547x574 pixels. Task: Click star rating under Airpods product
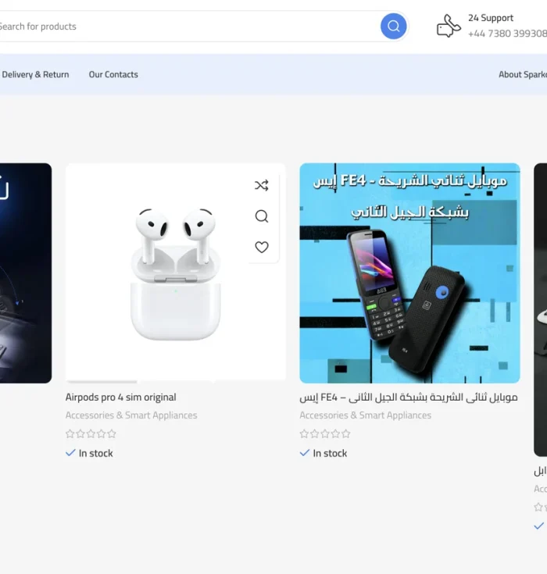pos(91,434)
